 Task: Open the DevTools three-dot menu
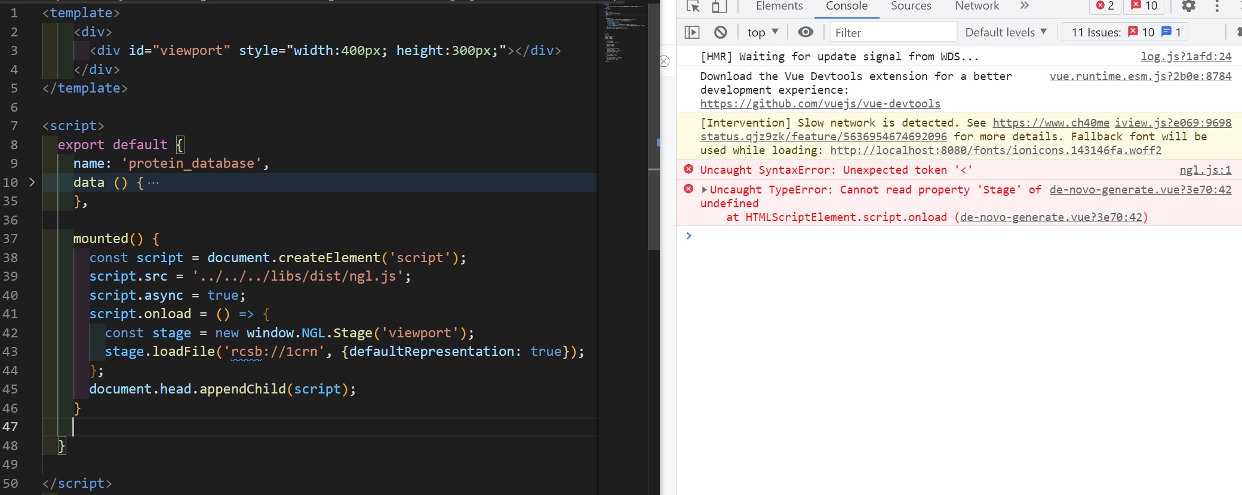(1217, 6)
